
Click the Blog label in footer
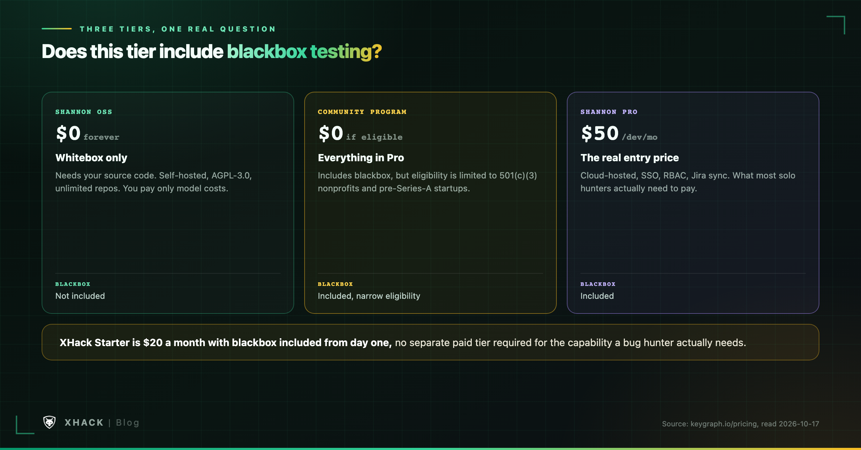click(127, 423)
